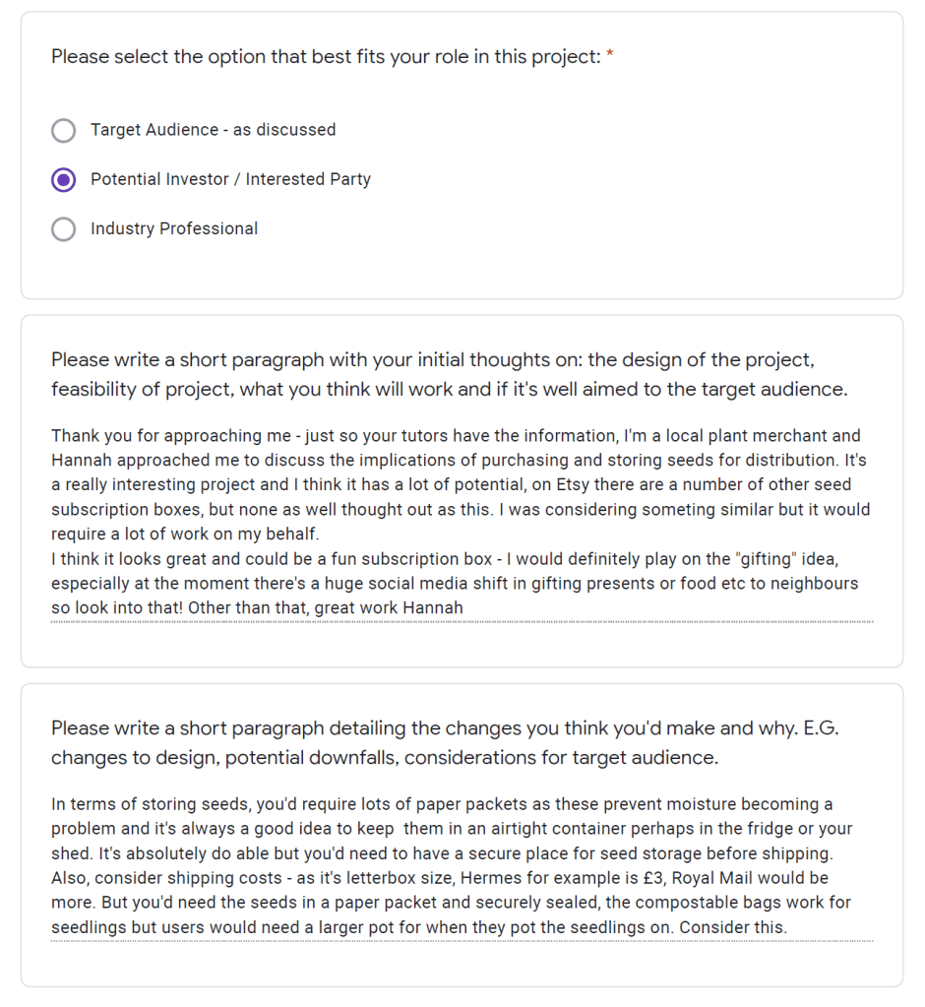
Task: Click the "Potential Investor / Interested Party" label
Action: click(230, 179)
